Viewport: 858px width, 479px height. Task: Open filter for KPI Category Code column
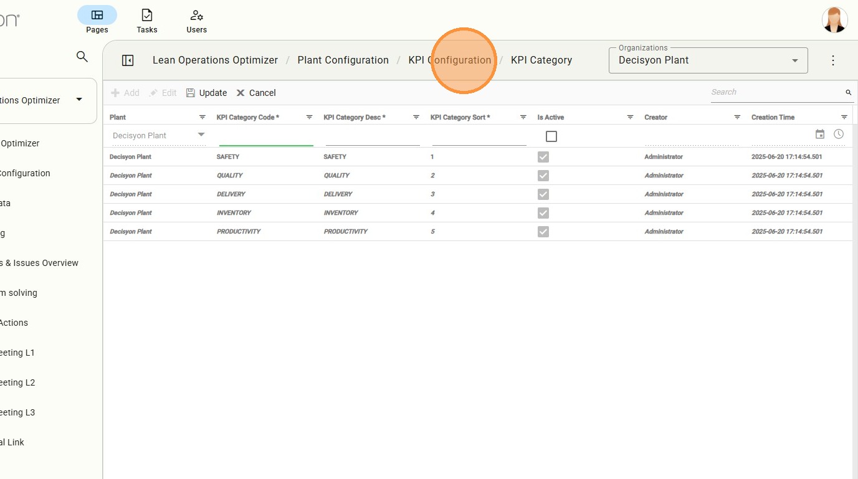pos(309,117)
